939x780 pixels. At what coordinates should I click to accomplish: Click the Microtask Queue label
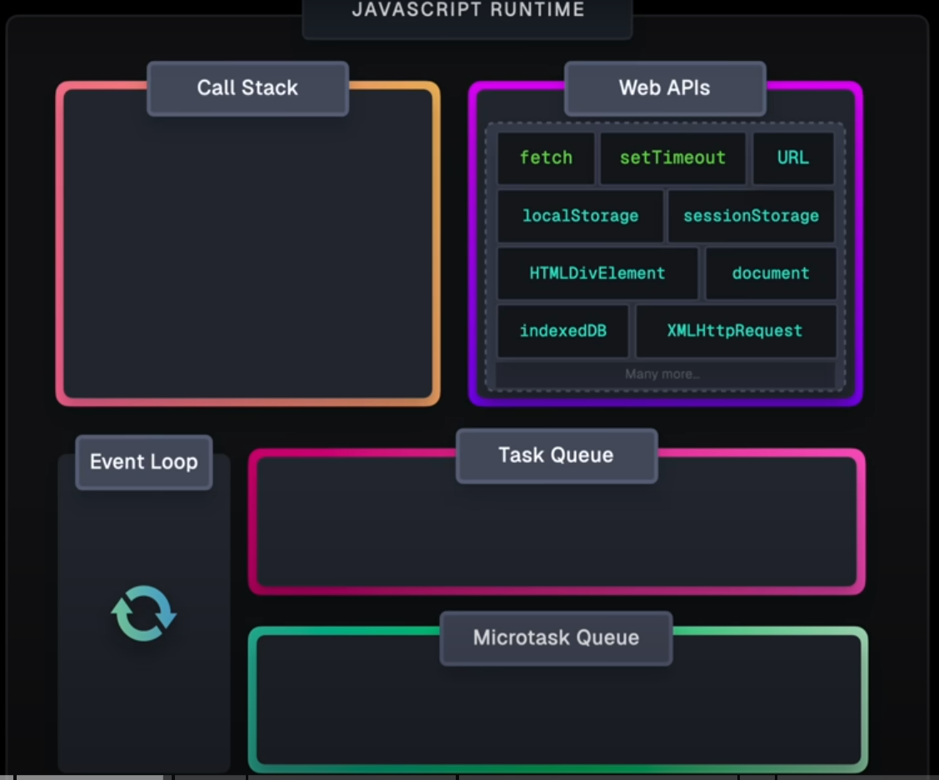click(x=556, y=638)
